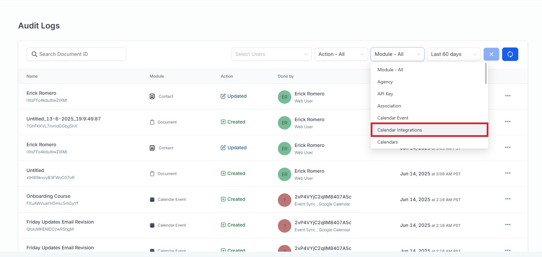This screenshot has width=542, height=257.
Task: Open the Select Users dropdown
Action: point(271,54)
